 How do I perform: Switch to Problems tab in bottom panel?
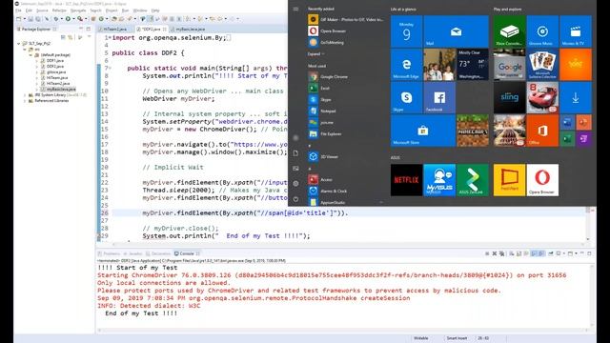click(110, 253)
